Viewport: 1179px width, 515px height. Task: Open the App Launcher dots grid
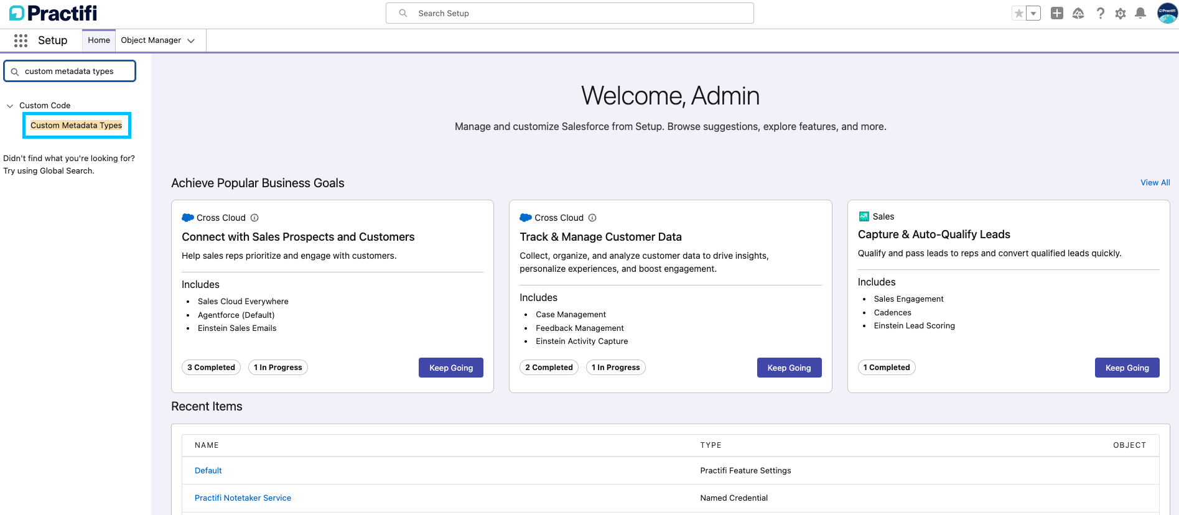point(21,40)
